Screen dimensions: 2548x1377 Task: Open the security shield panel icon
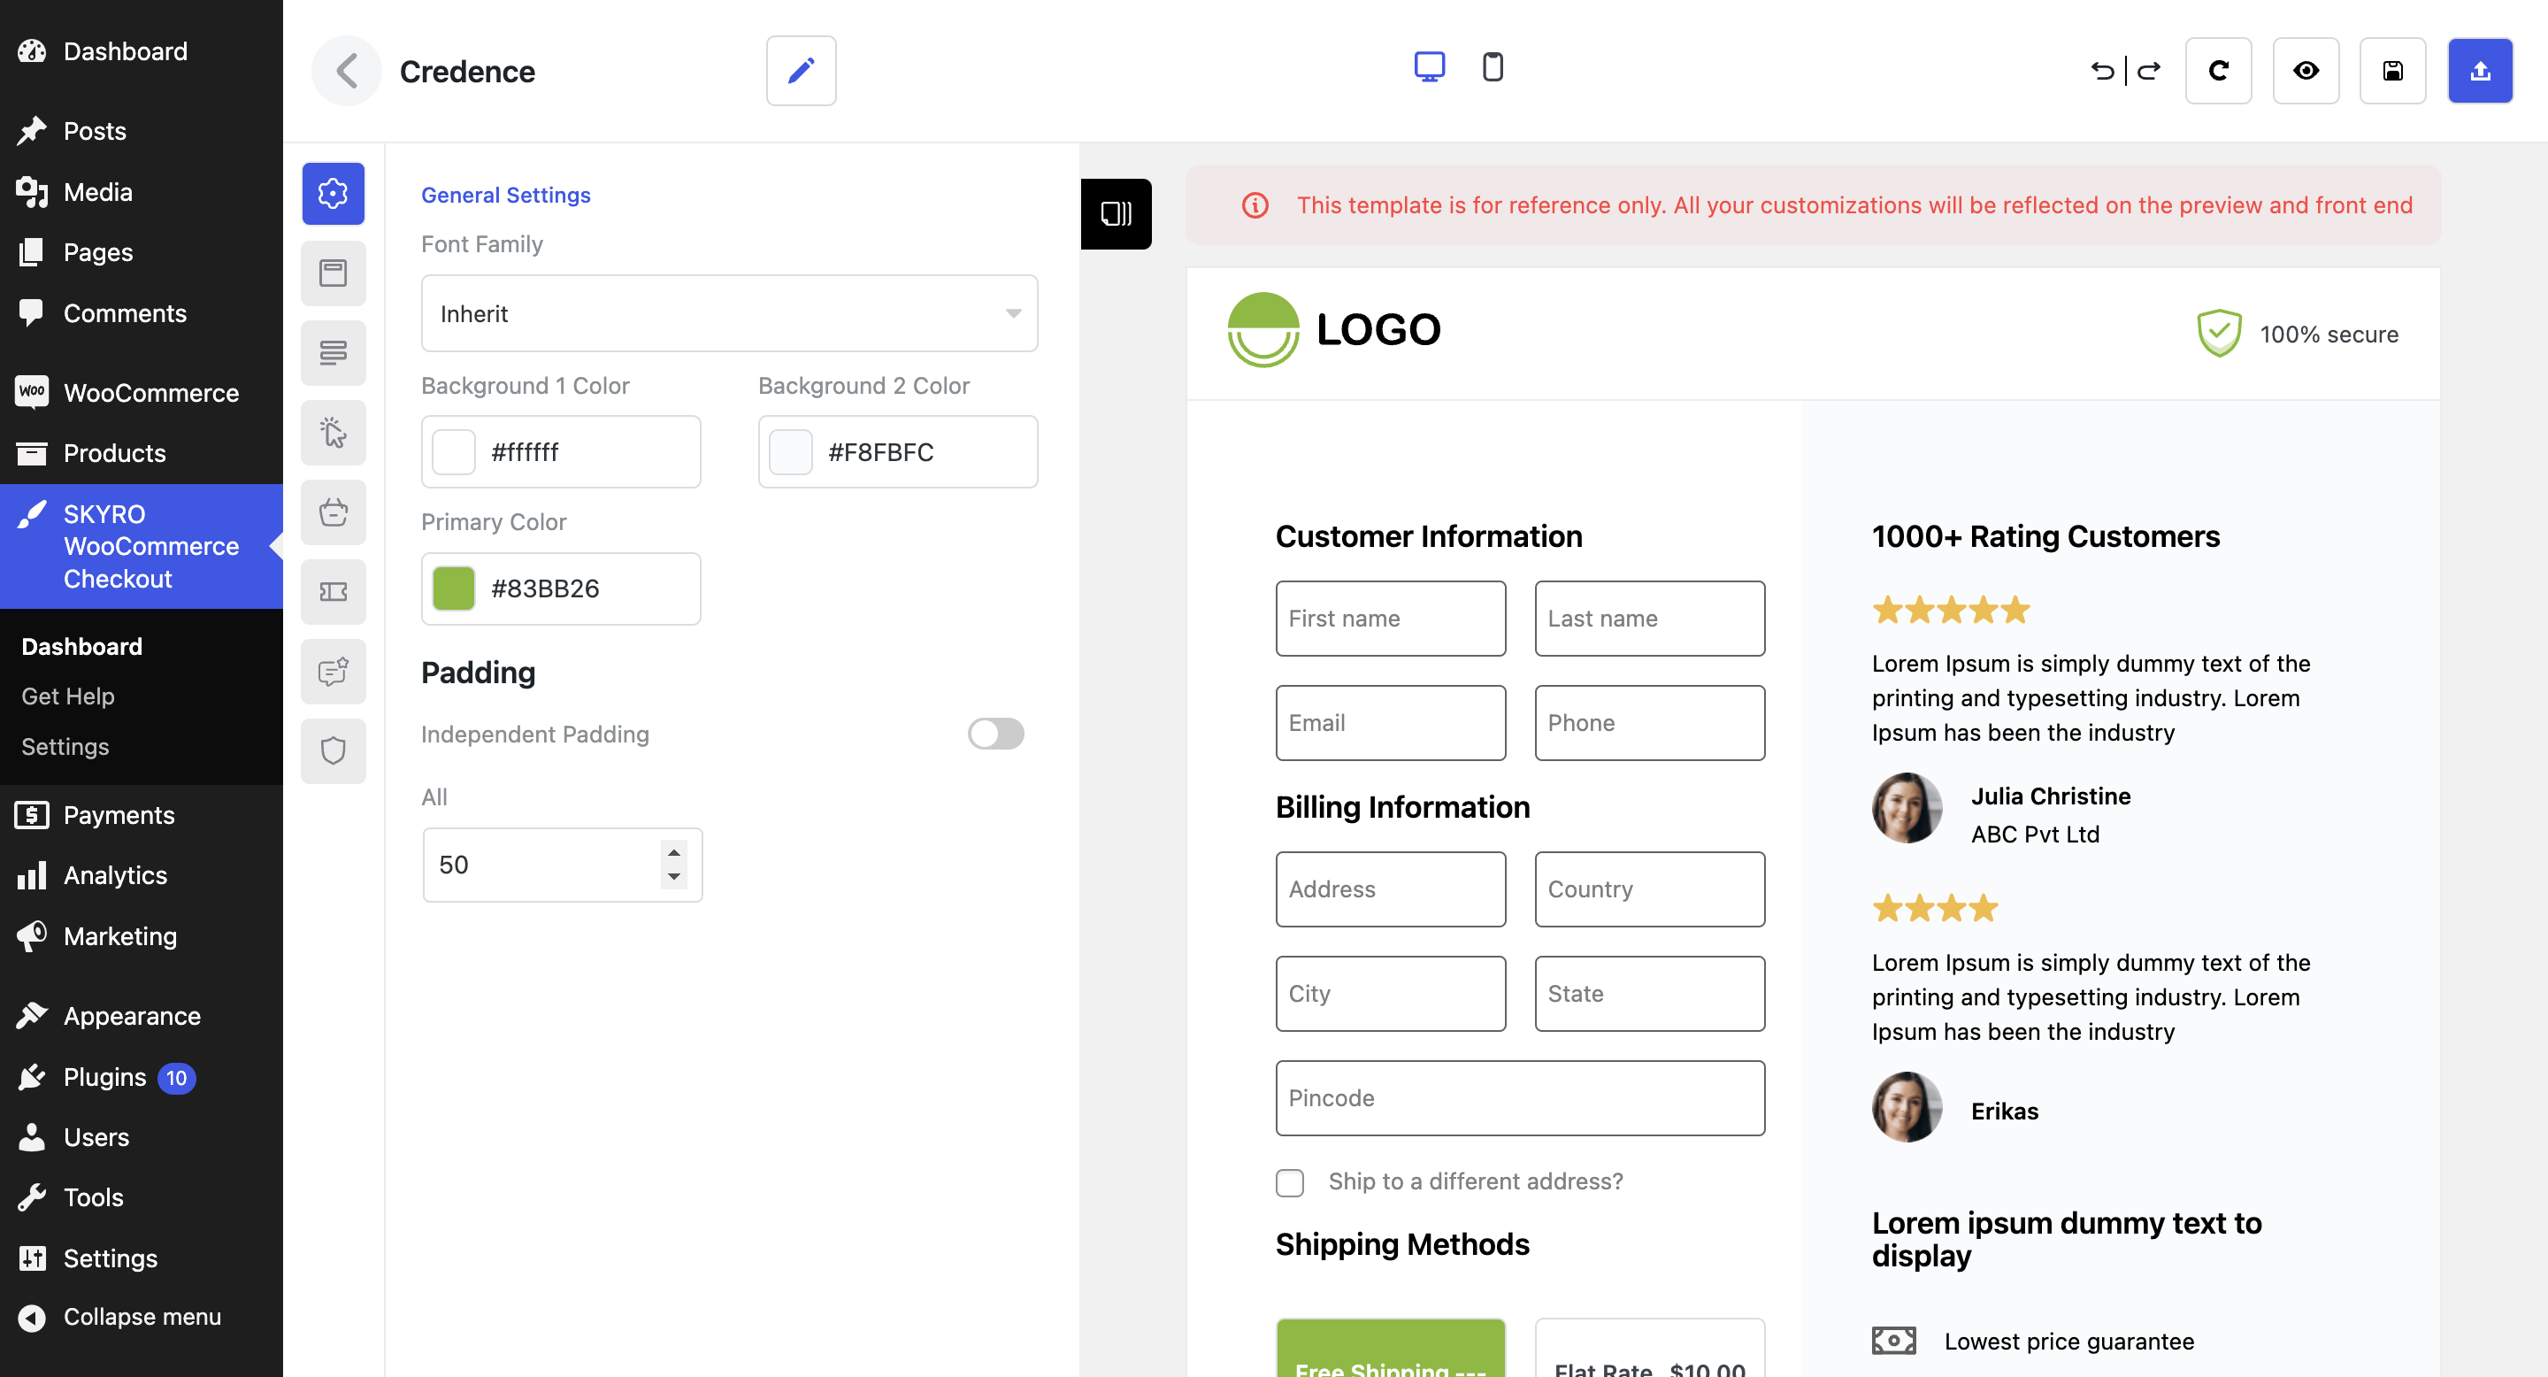click(x=334, y=750)
